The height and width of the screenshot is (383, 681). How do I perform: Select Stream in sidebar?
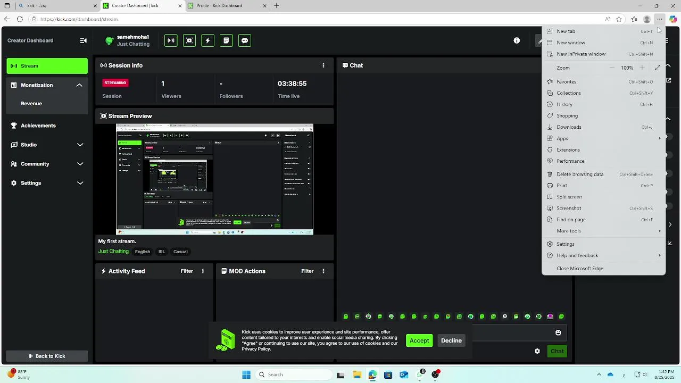tap(47, 66)
